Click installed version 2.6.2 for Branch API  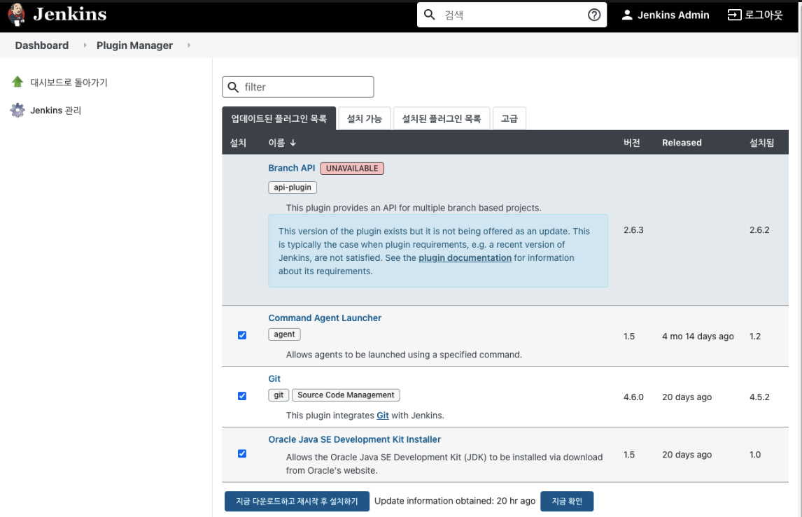click(x=759, y=230)
